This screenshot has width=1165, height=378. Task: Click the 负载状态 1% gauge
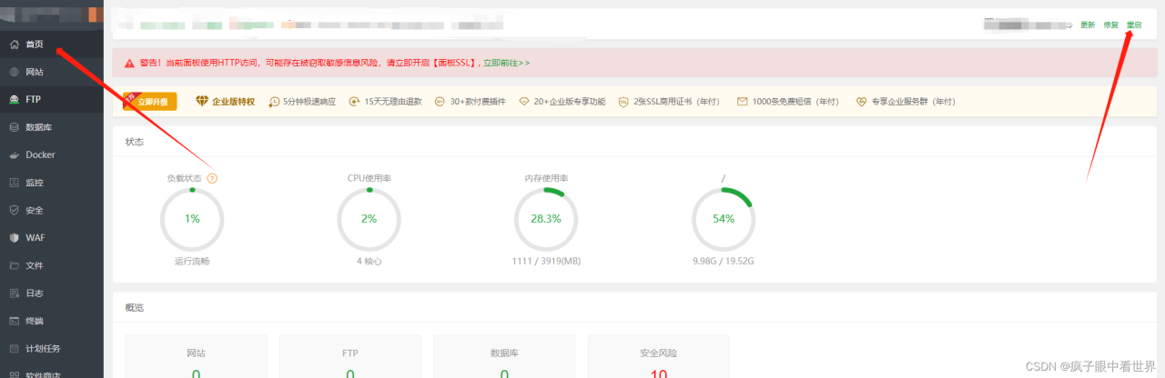coord(191,219)
